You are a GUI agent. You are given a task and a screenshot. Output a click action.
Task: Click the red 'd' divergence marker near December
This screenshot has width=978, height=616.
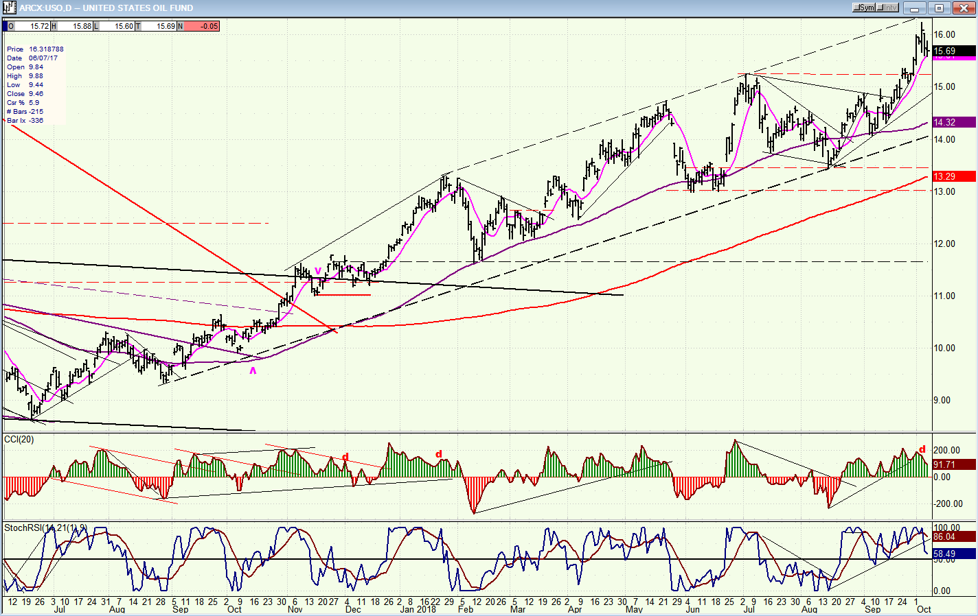click(x=345, y=457)
